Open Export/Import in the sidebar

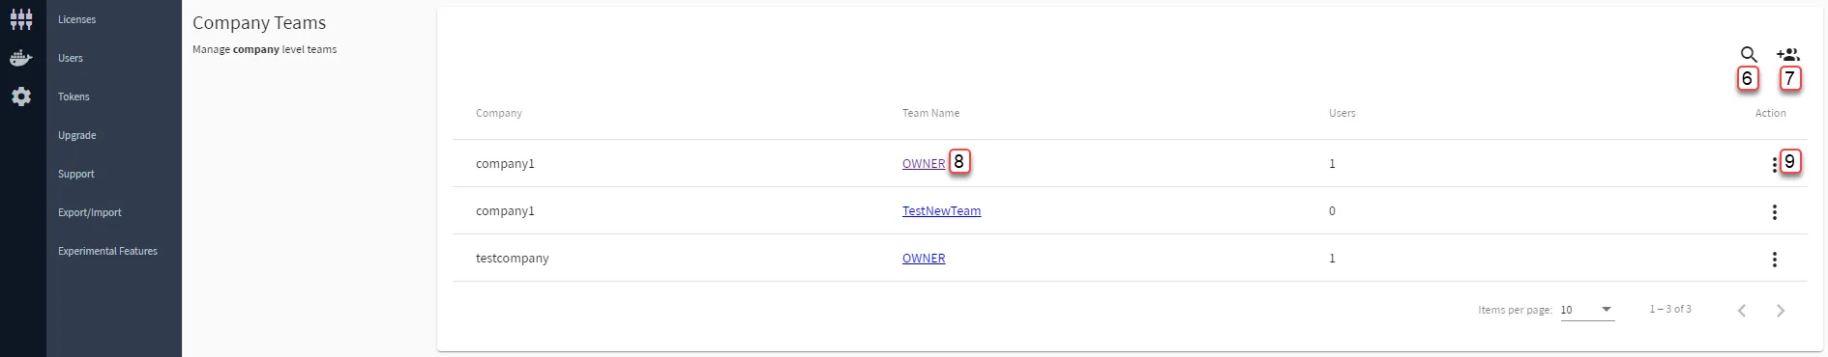coord(89,212)
